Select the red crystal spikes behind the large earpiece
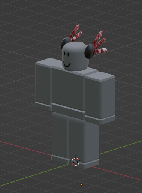This screenshot has width=142, height=193. coord(100,42)
